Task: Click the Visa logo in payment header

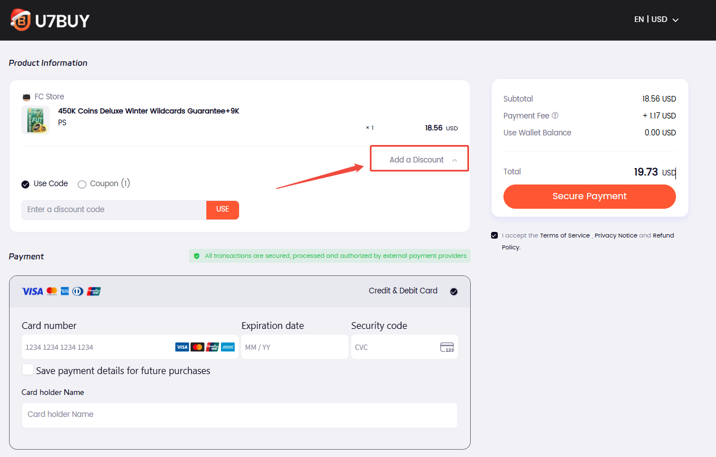Action: click(x=32, y=291)
